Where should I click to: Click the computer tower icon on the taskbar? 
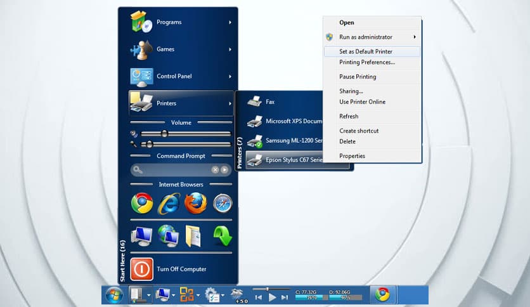[x=136, y=295]
